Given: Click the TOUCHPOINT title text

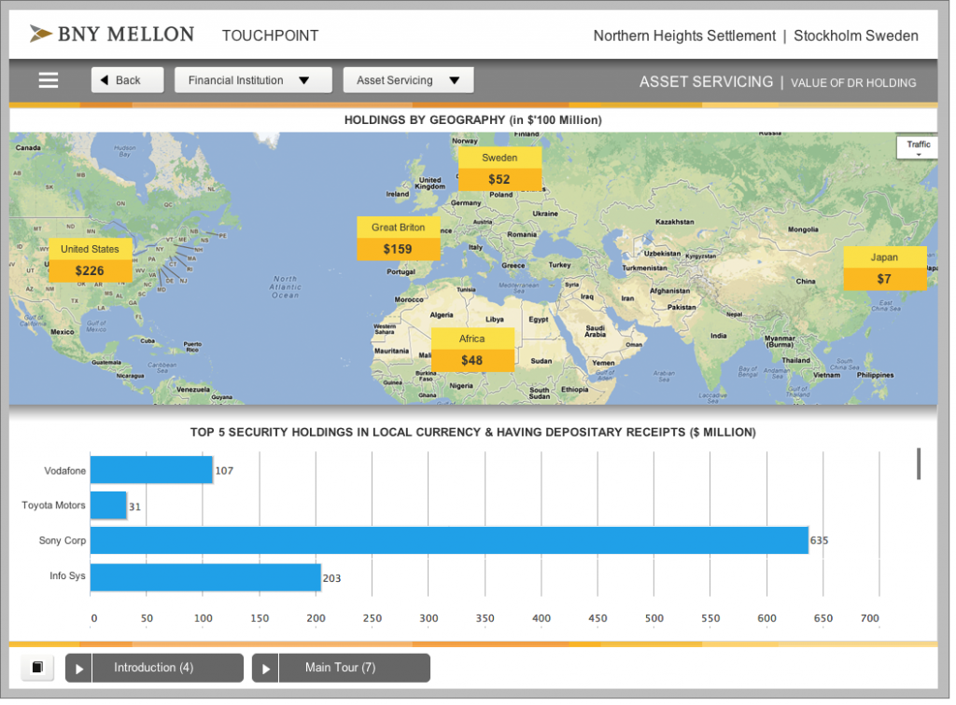Looking at the screenshot, I should (x=270, y=36).
